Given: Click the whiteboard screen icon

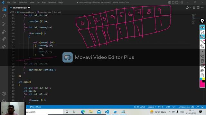Looking at the screenshot, I should [x=202, y=65].
